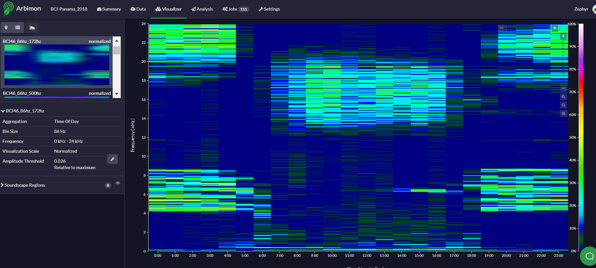Click the wrench icon beside Amplitude Threshold
Screen dimensions: 596x268
coord(112,159)
